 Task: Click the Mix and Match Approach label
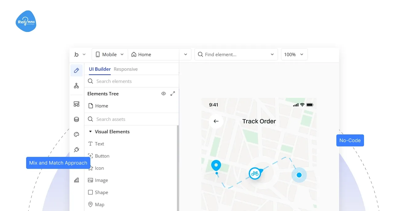tap(58, 163)
